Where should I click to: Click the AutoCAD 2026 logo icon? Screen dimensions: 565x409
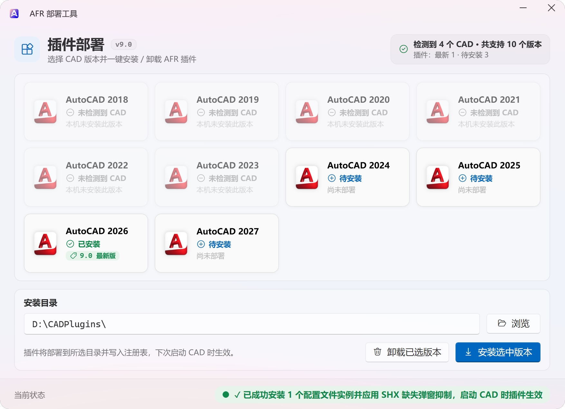pyautogui.click(x=45, y=243)
